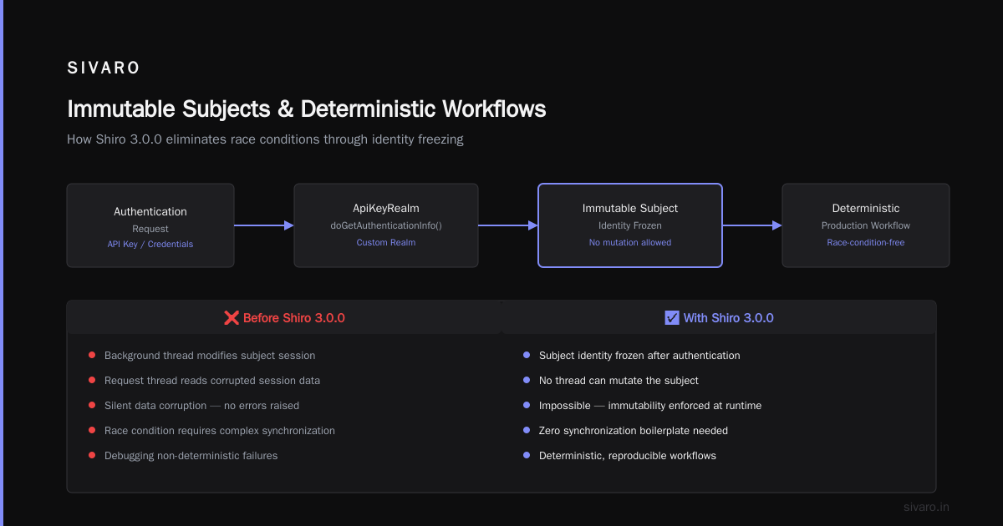
Task: Click the checkmark icon before 'With Shiro 3.0.0'
Action: pyautogui.click(x=672, y=318)
